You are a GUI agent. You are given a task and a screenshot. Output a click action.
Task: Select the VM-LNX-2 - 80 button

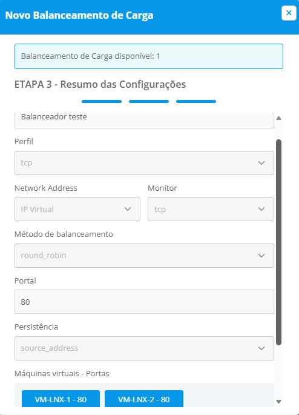(144, 399)
